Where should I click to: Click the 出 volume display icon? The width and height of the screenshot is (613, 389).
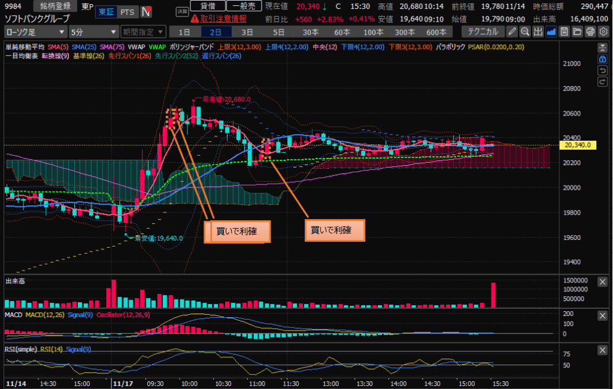(538, 32)
